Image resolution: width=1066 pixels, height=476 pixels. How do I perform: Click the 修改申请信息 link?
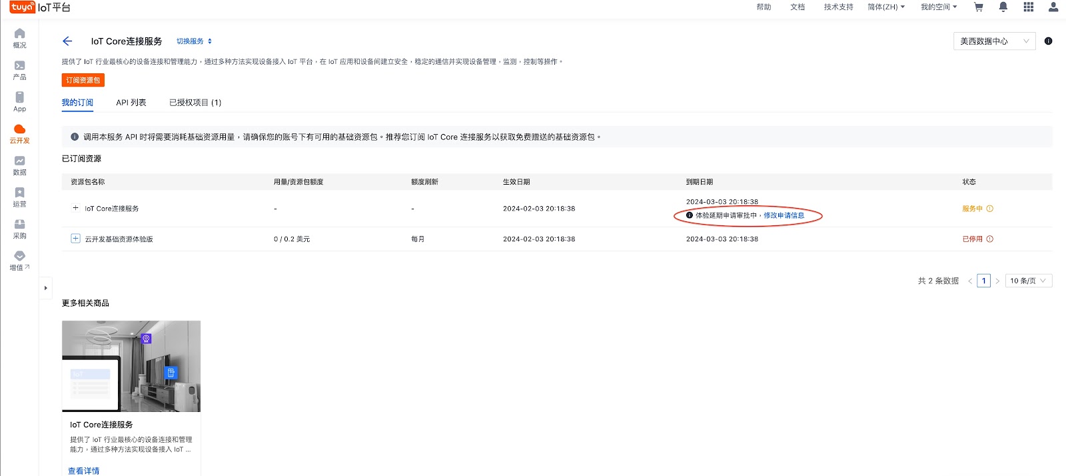point(784,215)
